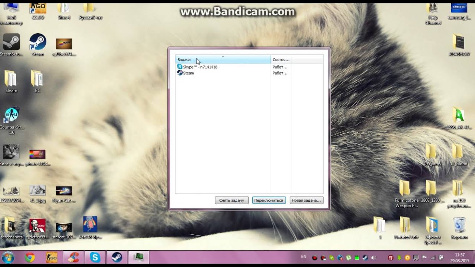The height and width of the screenshot is (267, 475).
Task: Select the BC folder on desktop
Action: [37, 81]
